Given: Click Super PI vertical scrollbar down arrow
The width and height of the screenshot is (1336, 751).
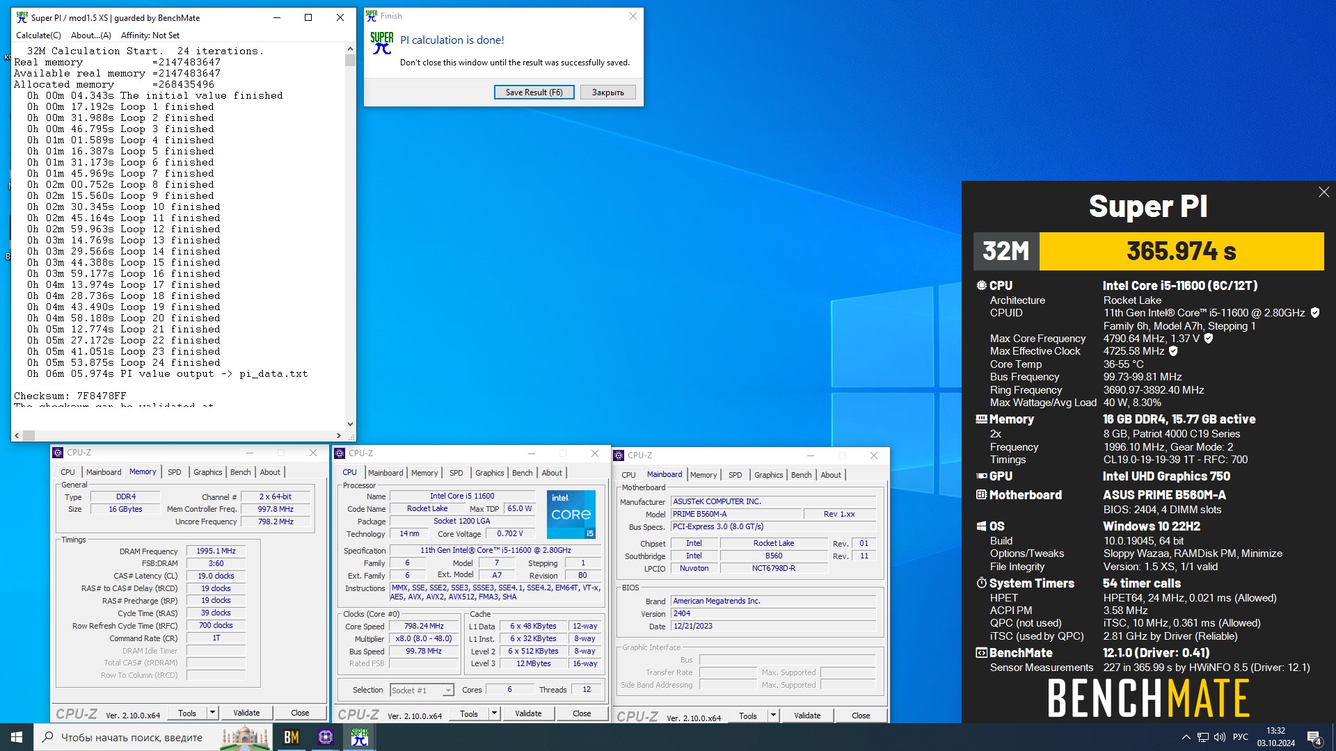Looking at the screenshot, I should point(350,423).
